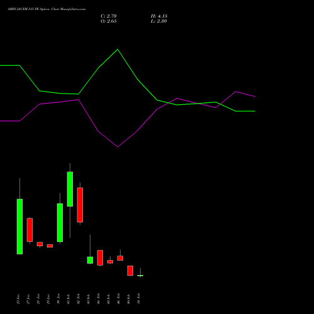Click the 29 Jan date label
This screenshot has height=314, width=314.
tap(48, 299)
